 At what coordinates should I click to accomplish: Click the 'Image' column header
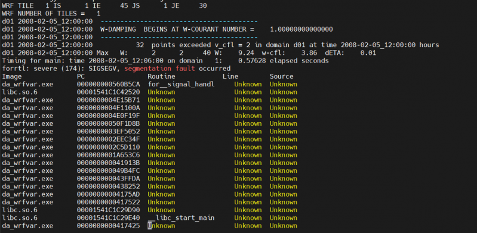click(x=12, y=76)
